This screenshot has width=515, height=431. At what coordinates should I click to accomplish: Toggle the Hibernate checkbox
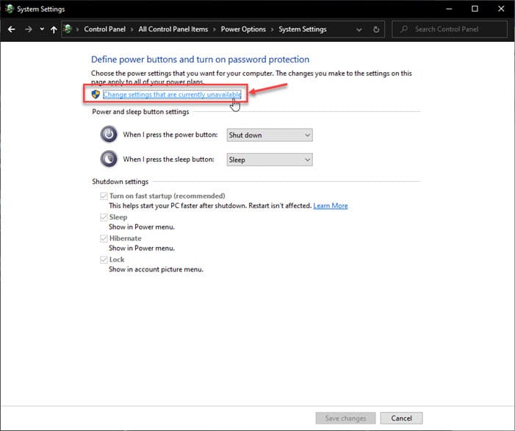coord(104,239)
